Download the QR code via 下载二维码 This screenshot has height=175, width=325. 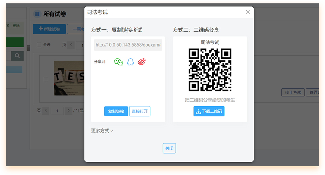click(209, 111)
